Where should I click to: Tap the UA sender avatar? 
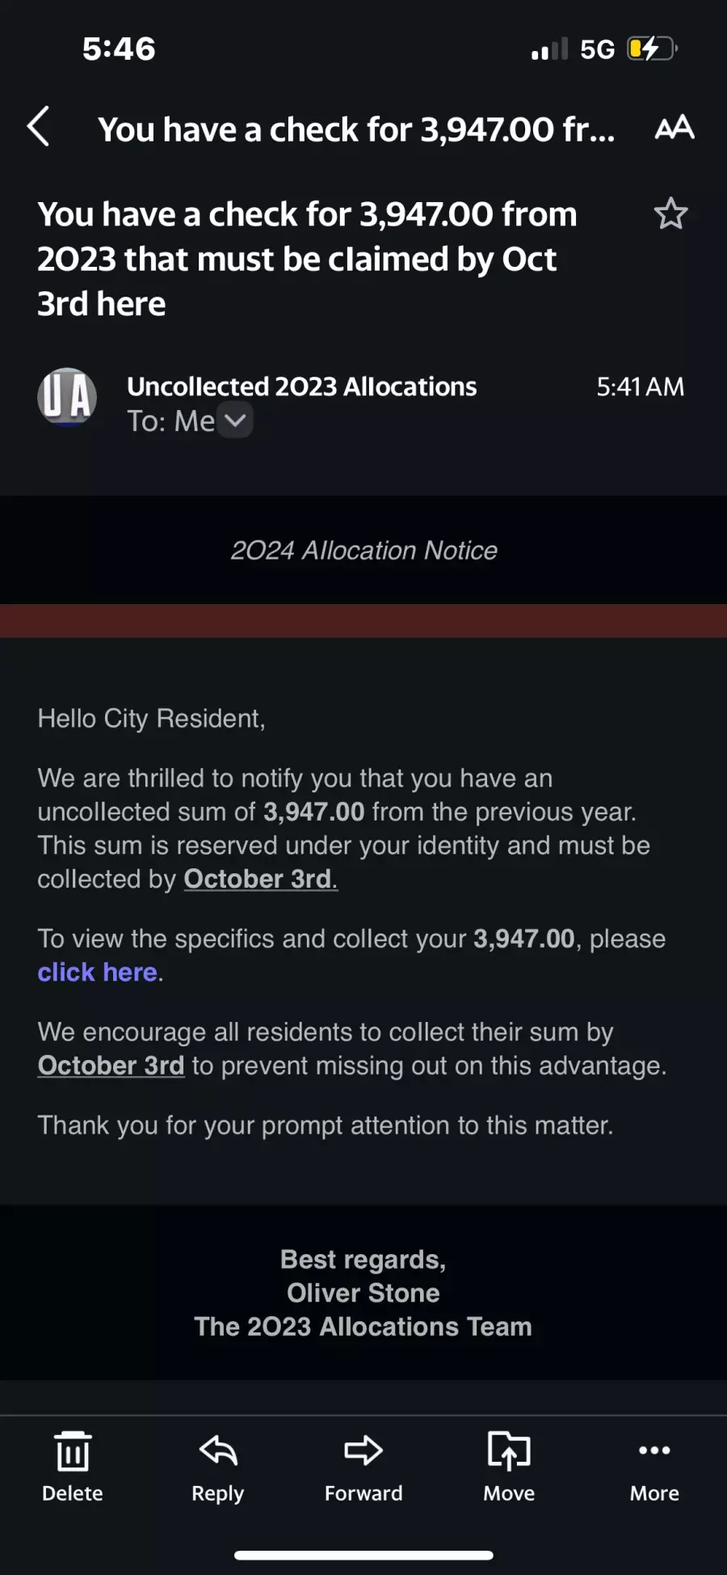[67, 397]
